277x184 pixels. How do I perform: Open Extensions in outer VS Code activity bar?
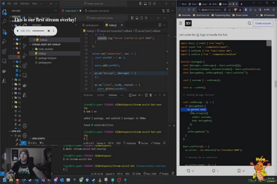(x=4, y=52)
